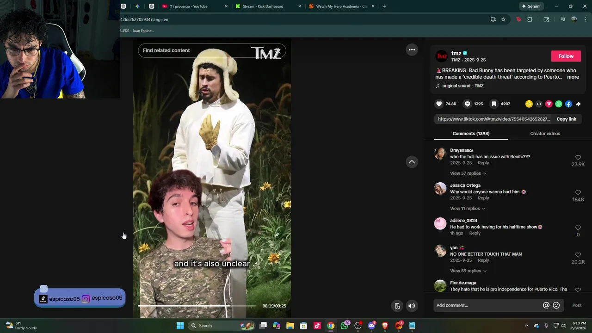
Task: Open WhatsApp from taskbar
Action: pyautogui.click(x=345, y=326)
